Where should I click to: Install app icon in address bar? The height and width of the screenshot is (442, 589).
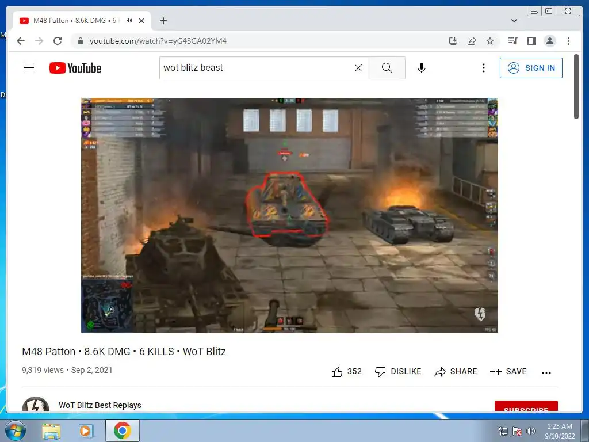tap(453, 41)
